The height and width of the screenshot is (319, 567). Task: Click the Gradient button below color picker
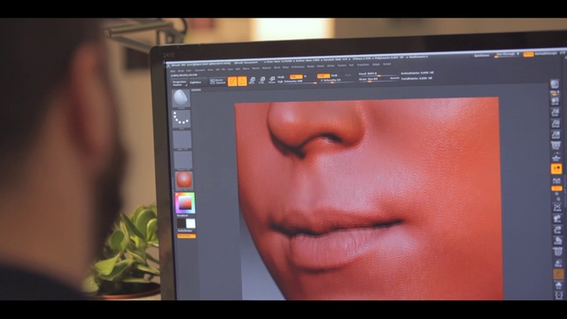[183, 215]
